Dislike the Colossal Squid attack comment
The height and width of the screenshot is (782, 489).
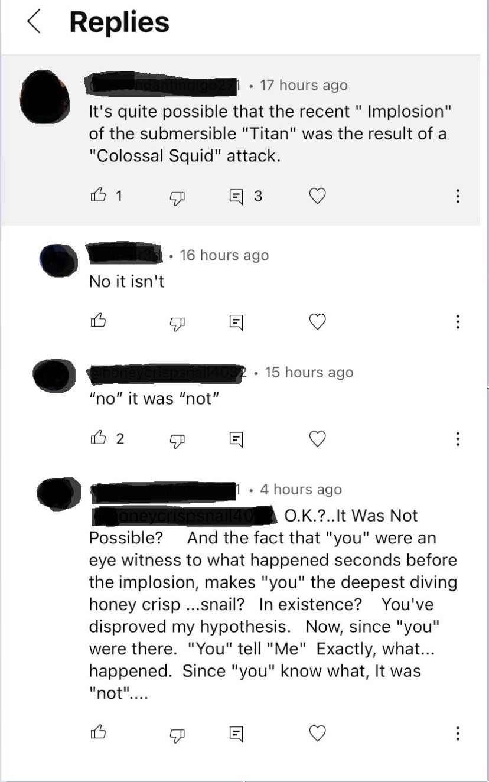pos(178,197)
